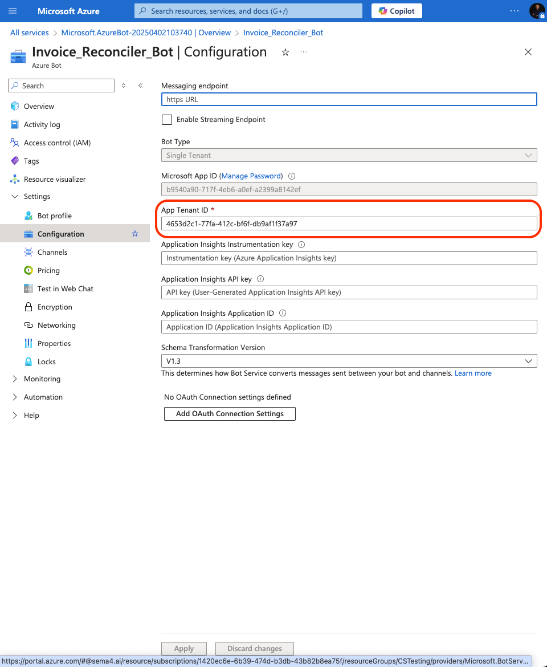The height and width of the screenshot is (667, 547).
Task: Collapse the sidebar with double chevron
Action: tap(141, 86)
